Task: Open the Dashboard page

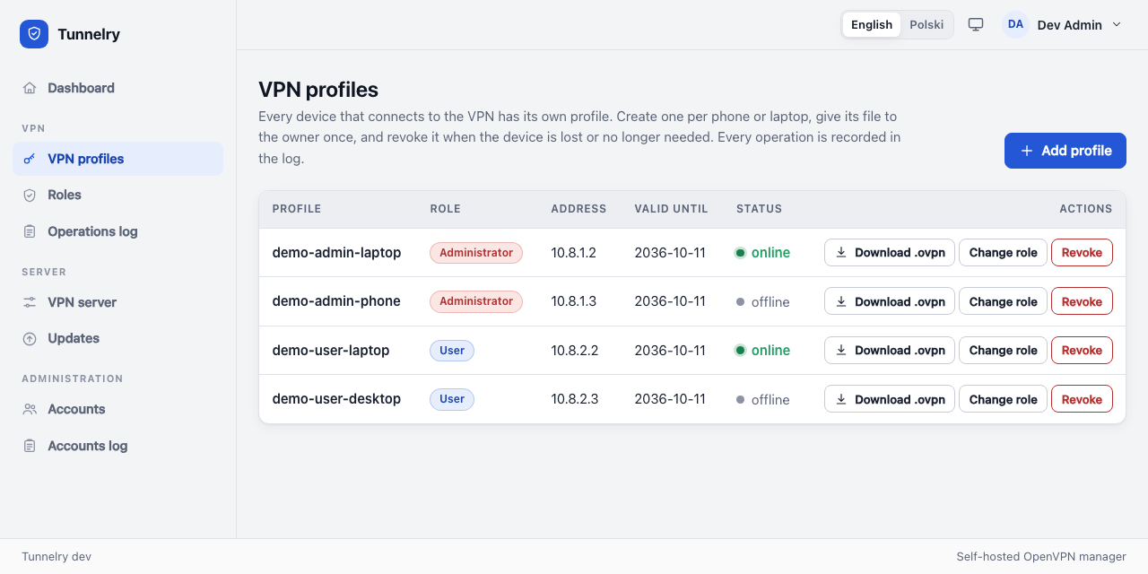Action: 117,88
